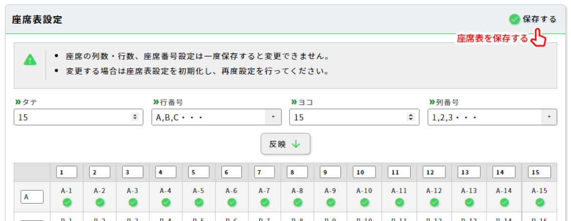Click the column 10 header number field

point(364,172)
